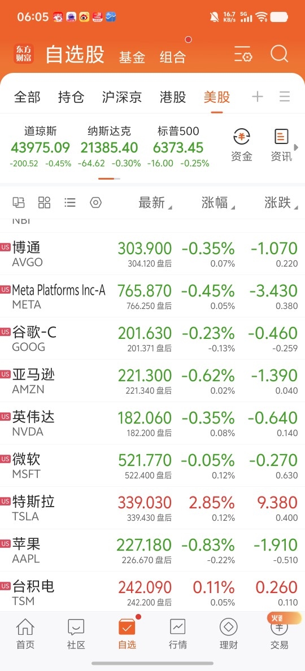305x671 pixels.
Task: Open the 基金 section
Action: [x=132, y=58]
